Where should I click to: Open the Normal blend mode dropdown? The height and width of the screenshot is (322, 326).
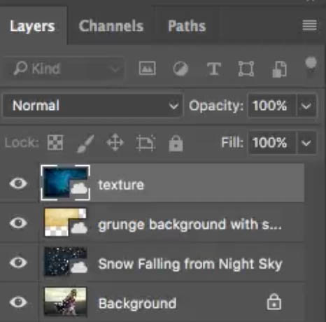[x=93, y=106]
